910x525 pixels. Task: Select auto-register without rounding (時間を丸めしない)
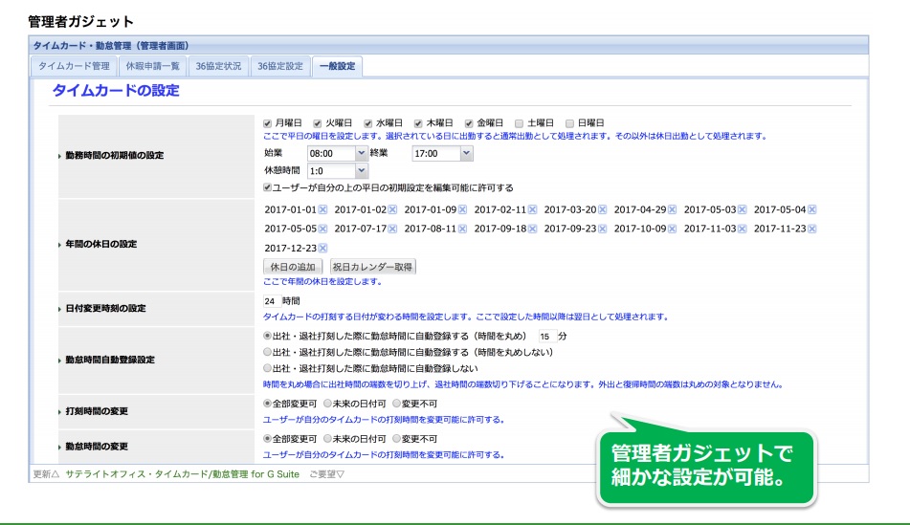[x=268, y=352]
